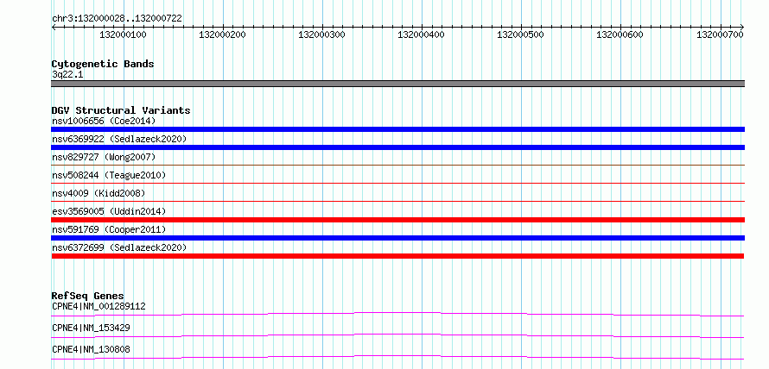Open variant label nsv829727 (Wong2007)
This screenshot has width=769, height=369.
pos(104,157)
